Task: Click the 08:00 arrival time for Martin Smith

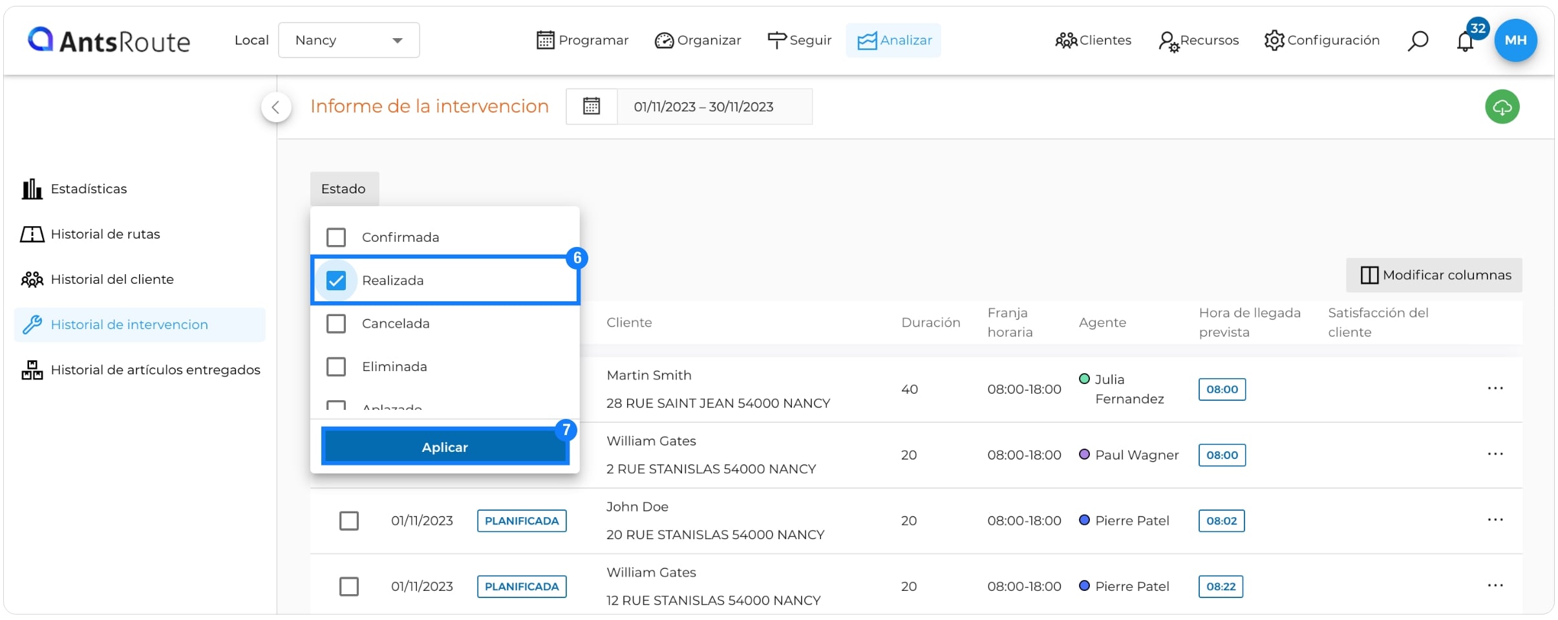Action: click(1222, 389)
